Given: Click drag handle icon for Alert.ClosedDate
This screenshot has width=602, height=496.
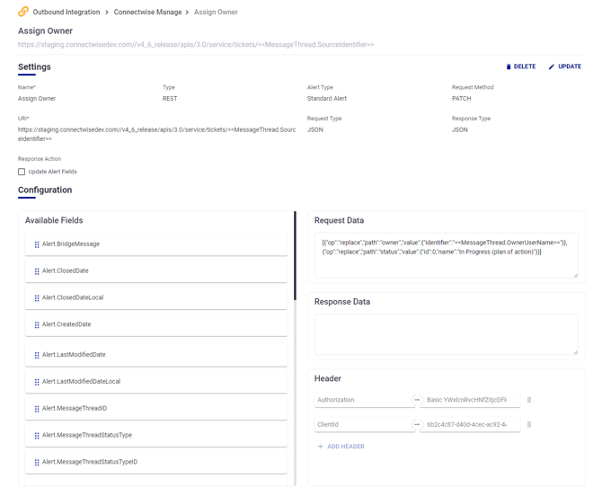Looking at the screenshot, I should tap(37, 271).
